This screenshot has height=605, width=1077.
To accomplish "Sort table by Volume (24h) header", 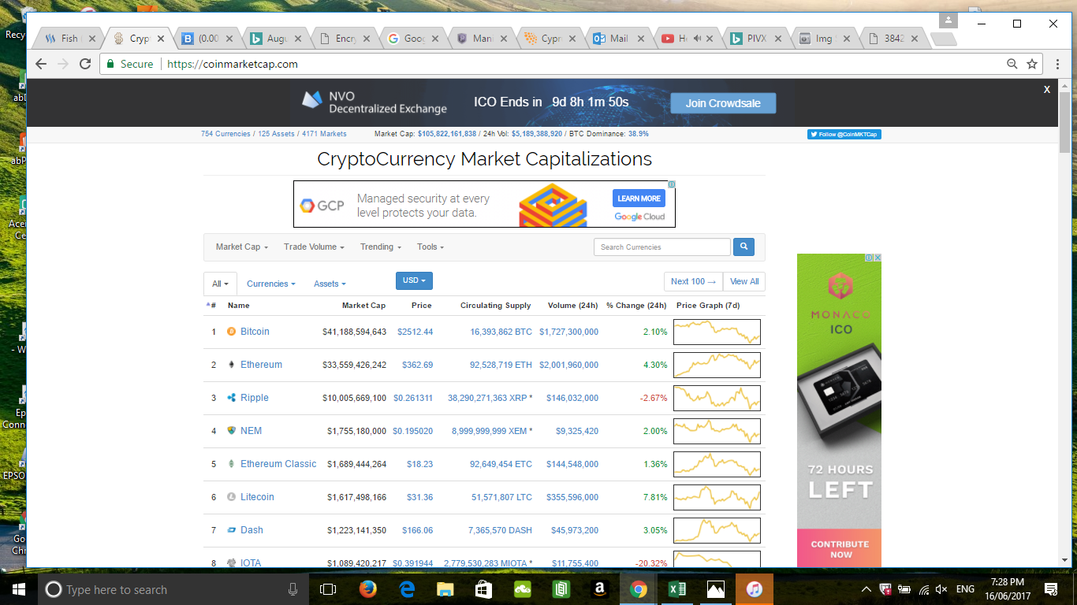I will click(572, 306).
